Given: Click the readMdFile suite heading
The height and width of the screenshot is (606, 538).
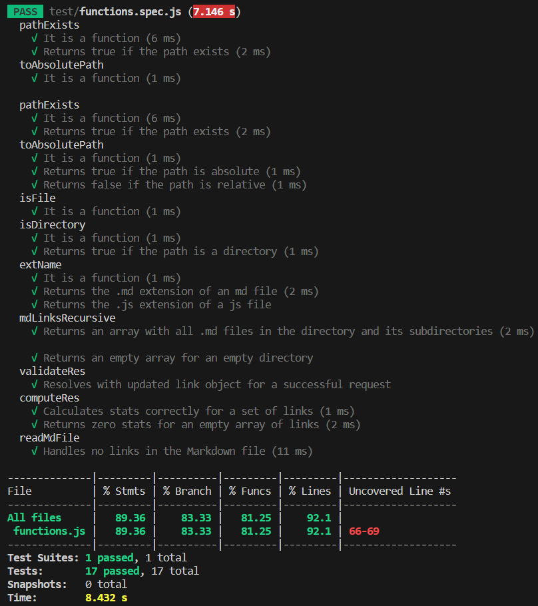Looking at the screenshot, I should click(49, 438).
